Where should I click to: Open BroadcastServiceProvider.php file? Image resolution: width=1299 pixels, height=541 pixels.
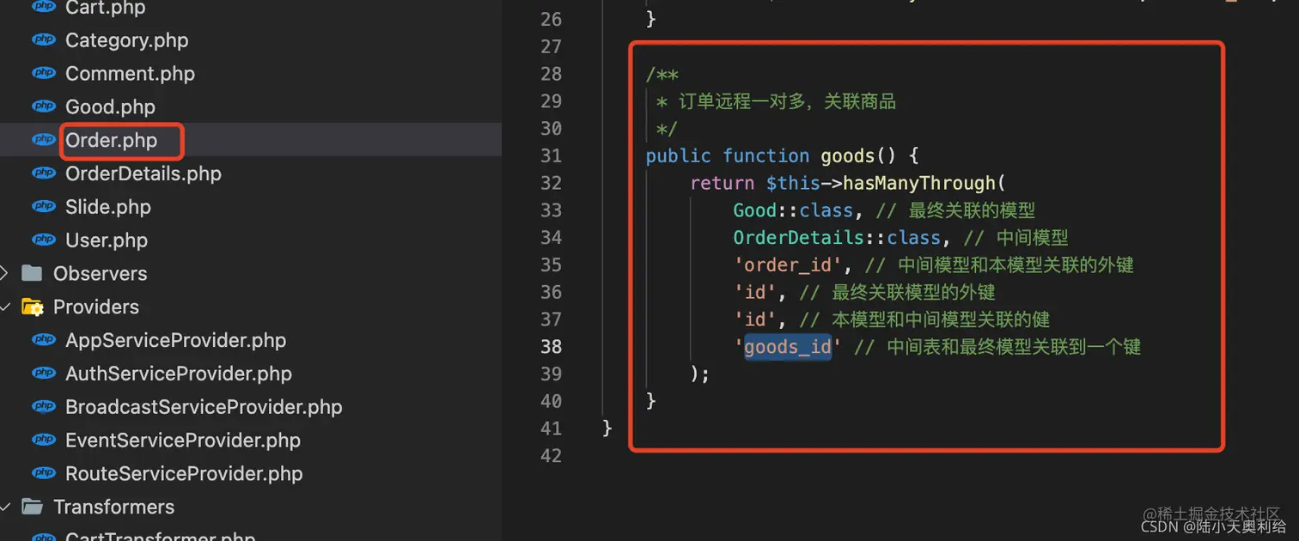click(x=204, y=407)
